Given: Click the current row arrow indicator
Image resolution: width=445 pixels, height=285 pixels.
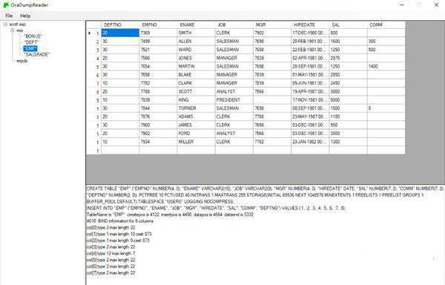Looking at the screenshot, I should tap(90, 33).
